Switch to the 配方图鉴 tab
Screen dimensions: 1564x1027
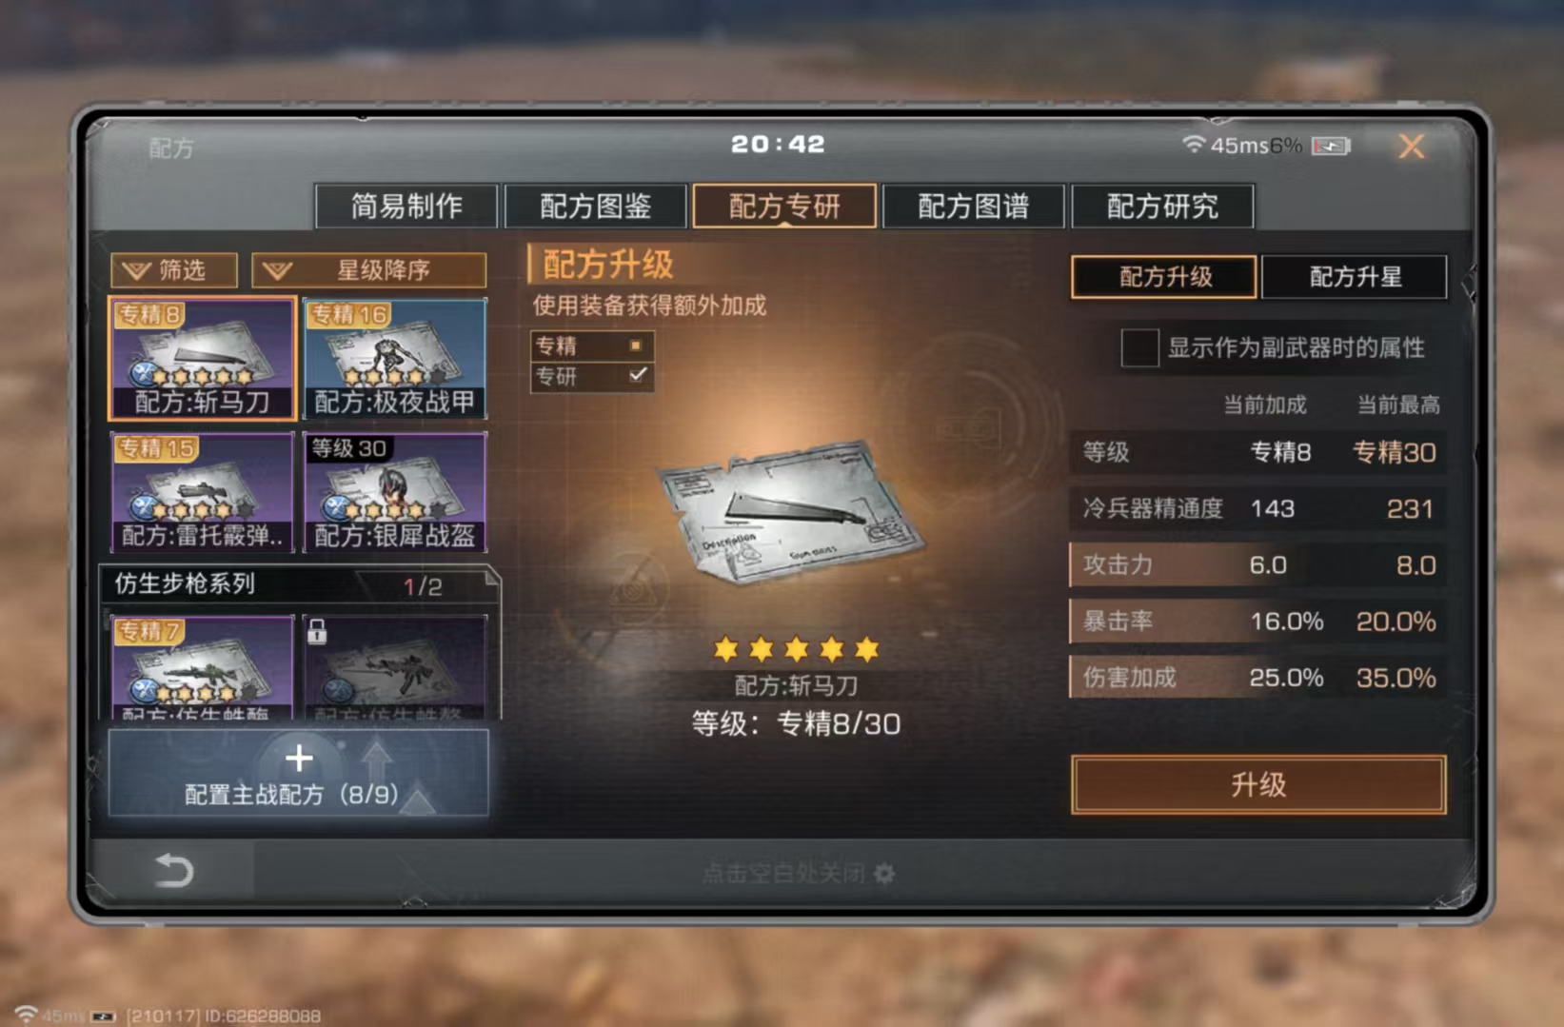[595, 206]
